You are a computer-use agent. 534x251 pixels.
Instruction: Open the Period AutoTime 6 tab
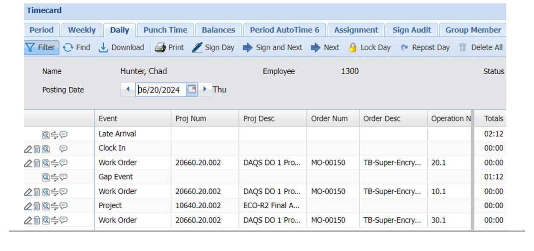pyautogui.click(x=285, y=30)
